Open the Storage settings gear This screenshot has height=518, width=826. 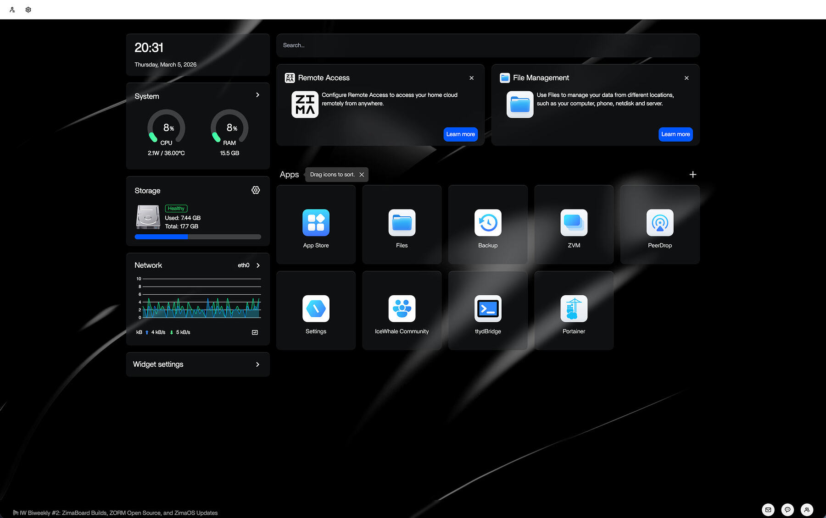pos(256,190)
